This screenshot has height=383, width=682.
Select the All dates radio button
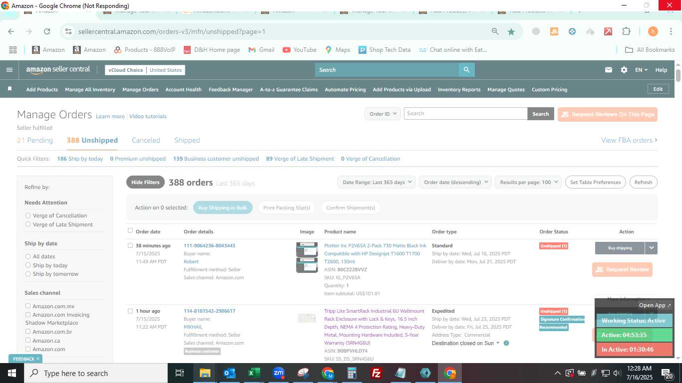(28, 256)
